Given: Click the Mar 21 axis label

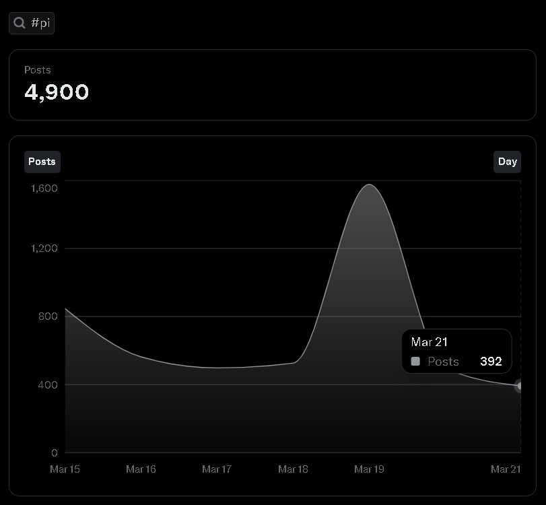Looking at the screenshot, I should click(x=506, y=469).
